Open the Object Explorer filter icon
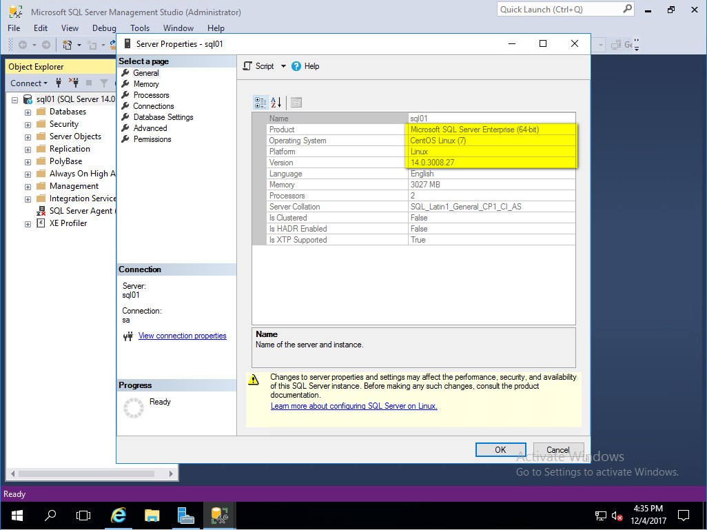The image size is (707, 530). click(103, 83)
